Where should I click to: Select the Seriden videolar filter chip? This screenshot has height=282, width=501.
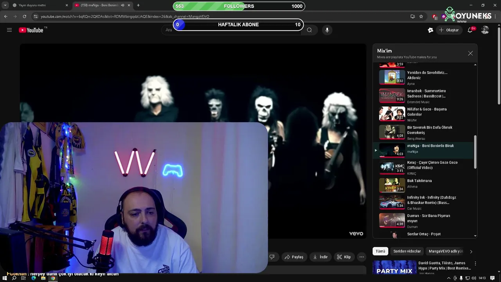click(x=407, y=251)
